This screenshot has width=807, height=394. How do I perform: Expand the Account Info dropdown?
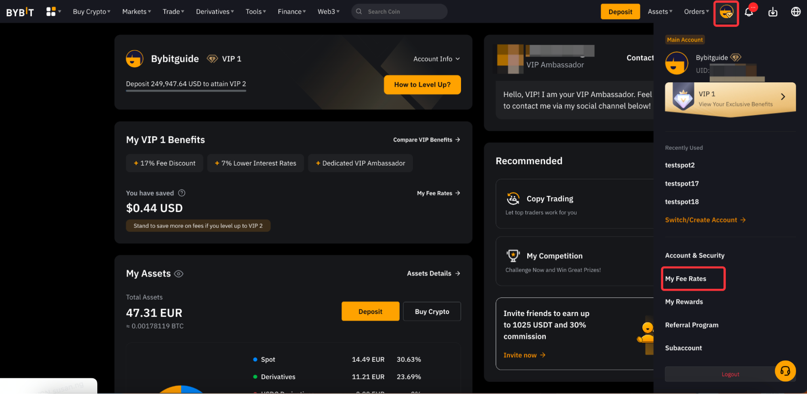point(436,59)
